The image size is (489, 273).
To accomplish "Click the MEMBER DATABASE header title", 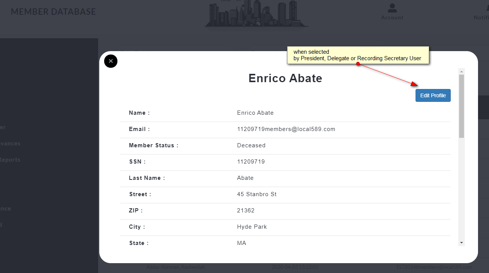I will [x=53, y=12].
